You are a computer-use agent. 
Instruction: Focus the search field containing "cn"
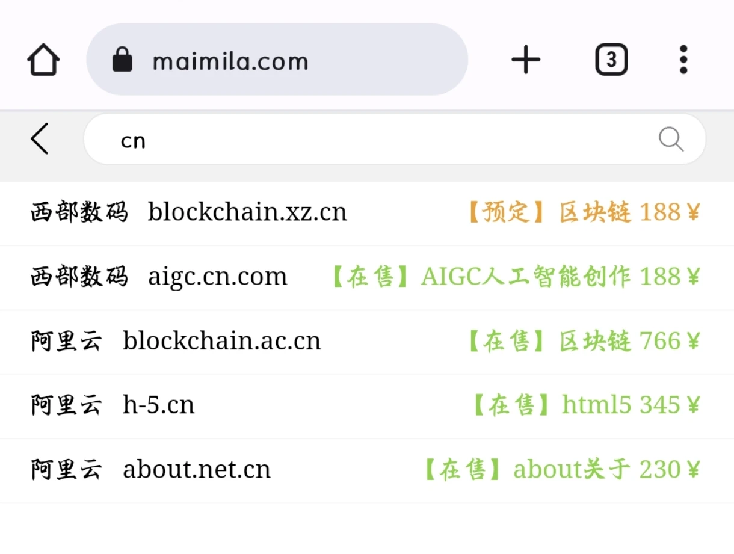pos(385,140)
